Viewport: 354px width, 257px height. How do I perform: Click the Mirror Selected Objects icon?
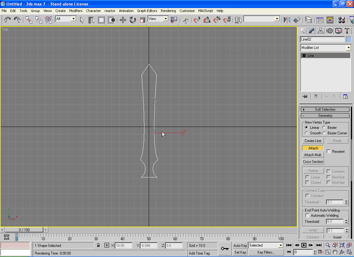click(x=287, y=20)
